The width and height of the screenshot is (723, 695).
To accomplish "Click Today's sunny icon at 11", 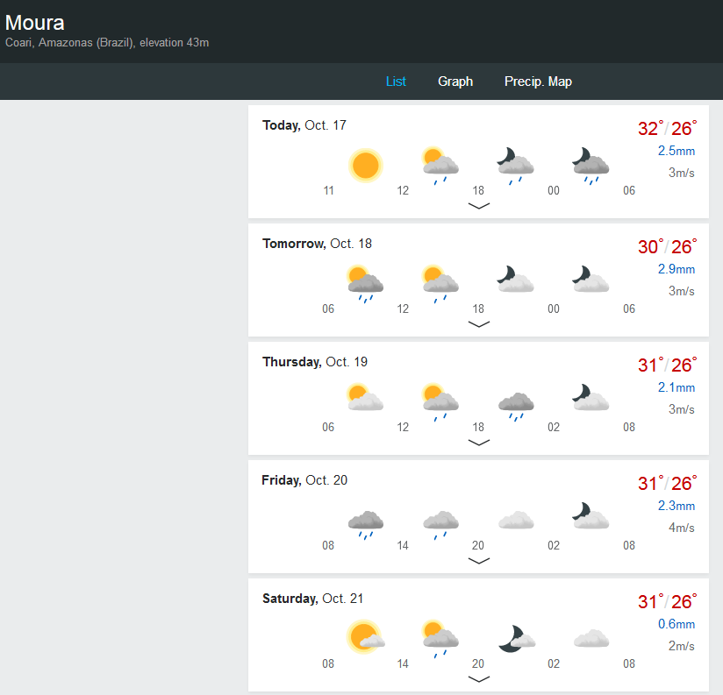I will pyautogui.click(x=365, y=165).
